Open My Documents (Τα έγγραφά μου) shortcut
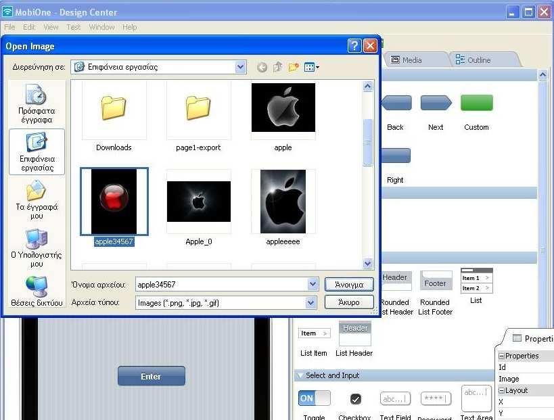This screenshot has height=420, width=554. coord(37,200)
